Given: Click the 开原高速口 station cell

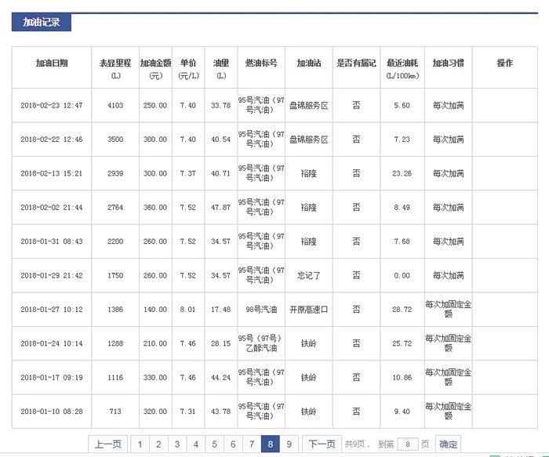Looking at the screenshot, I should (x=308, y=310).
